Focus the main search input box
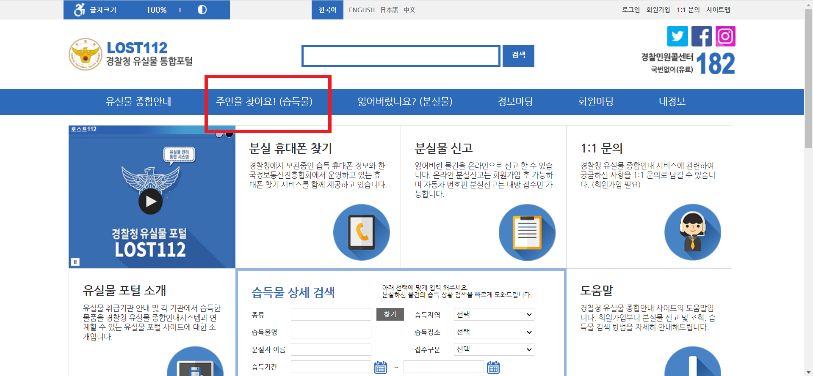 coord(401,56)
